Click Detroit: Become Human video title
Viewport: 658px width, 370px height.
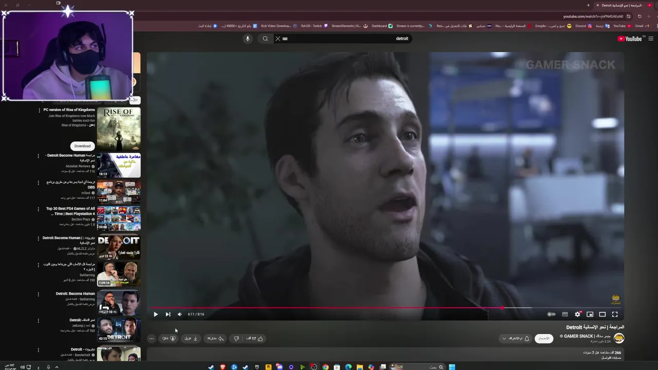[x=76, y=293]
